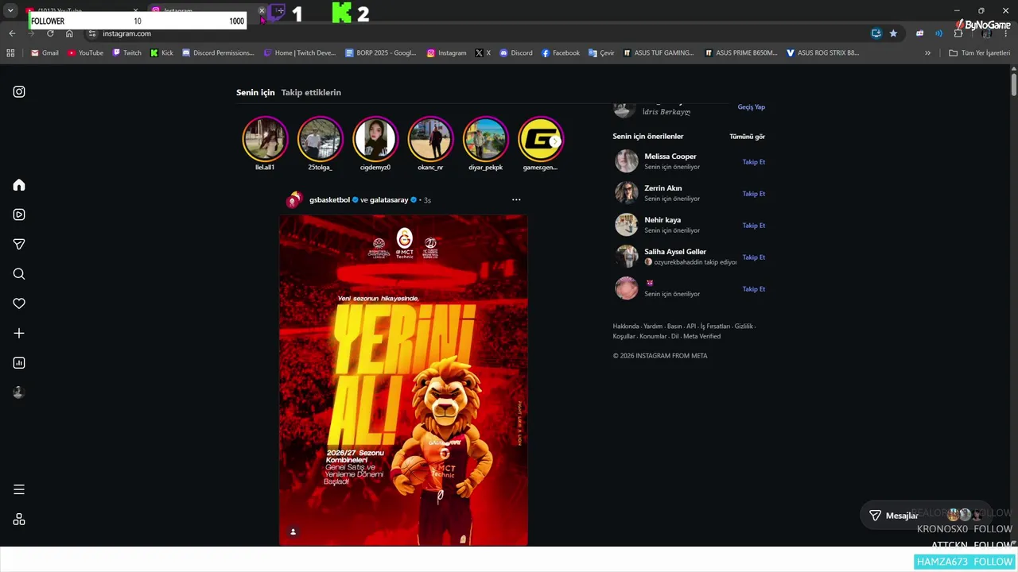Open the Yardım footer link

point(653,327)
